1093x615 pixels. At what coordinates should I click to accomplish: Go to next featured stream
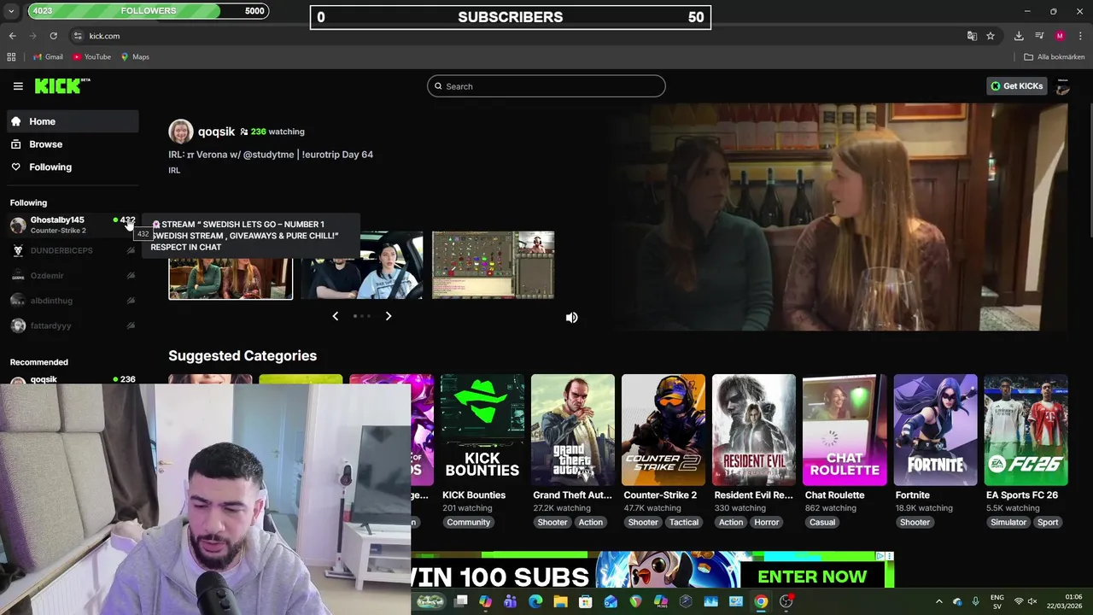tap(388, 316)
